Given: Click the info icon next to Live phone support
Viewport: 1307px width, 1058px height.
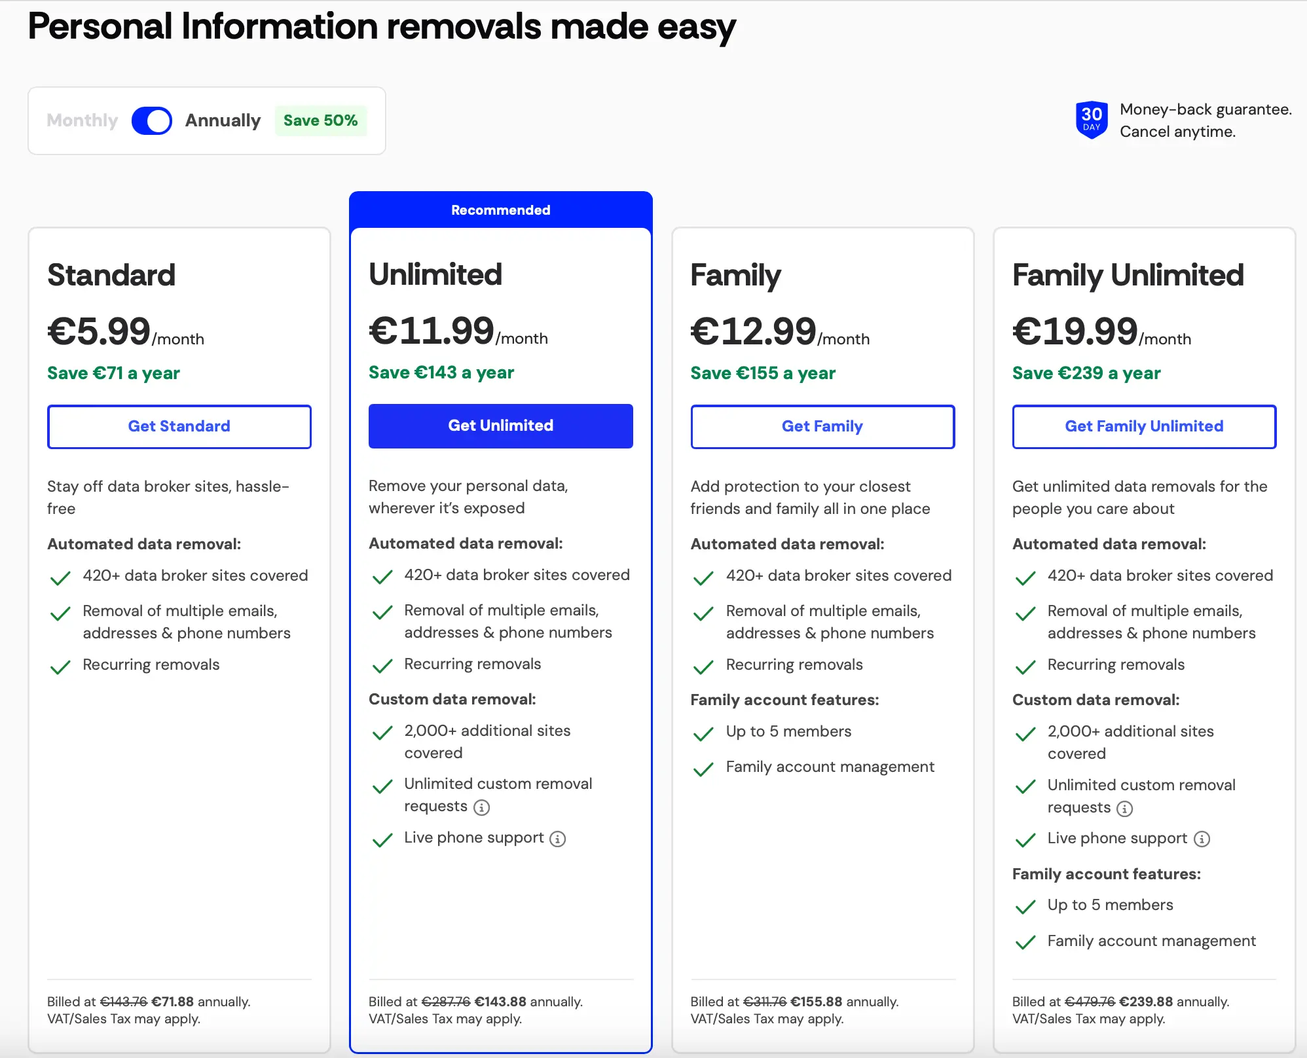Looking at the screenshot, I should click(557, 839).
